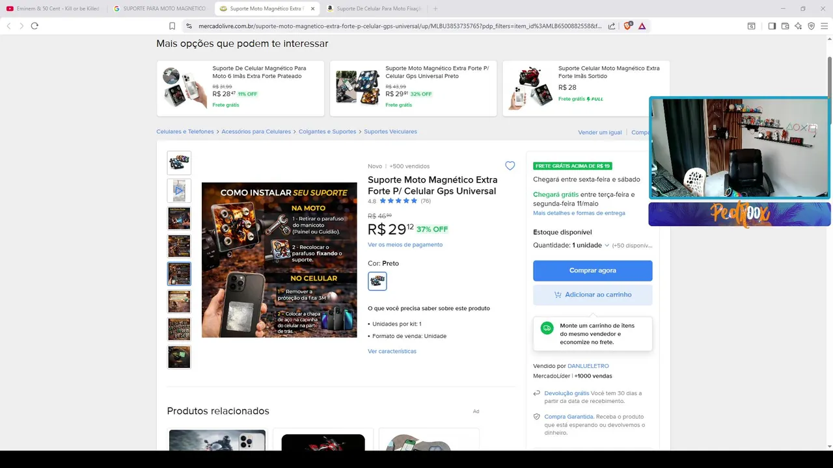The height and width of the screenshot is (468, 833).
Task: Reload the page with refresh icon
Action: [34, 26]
